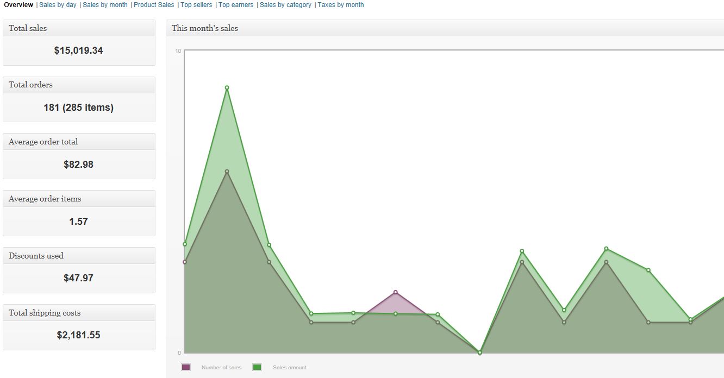This screenshot has height=378, width=724.
Task: Click the Total sales panel header
Action: 79,28
